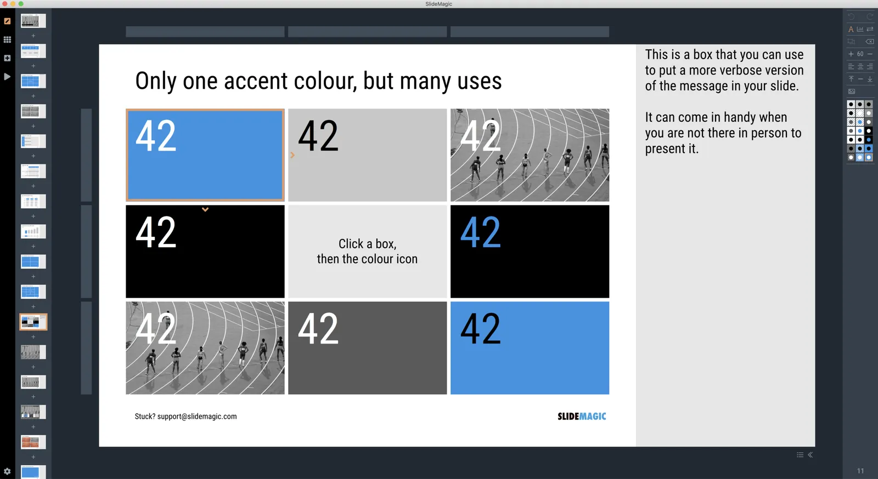Select the black box with white 42
This screenshot has height=479, width=878.
[x=205, y=252]
